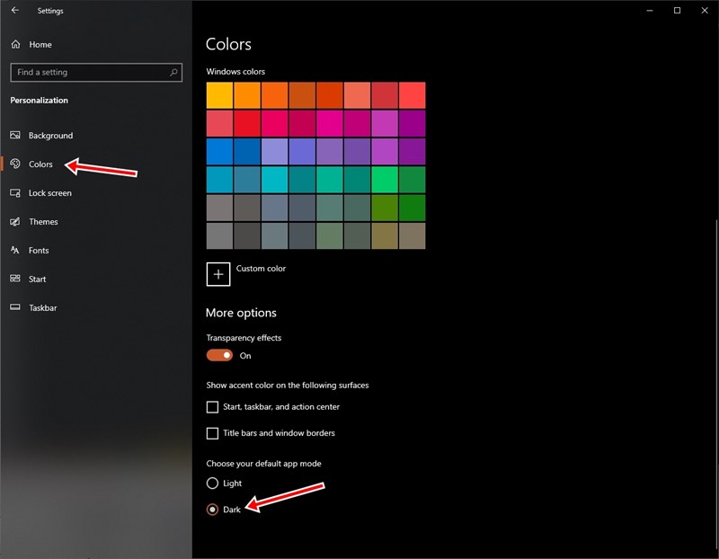The height and width of the screenshot is (559, 719).
Task: Choose the bright green swatch in fourth row
Action: click(x=385, y=180)
